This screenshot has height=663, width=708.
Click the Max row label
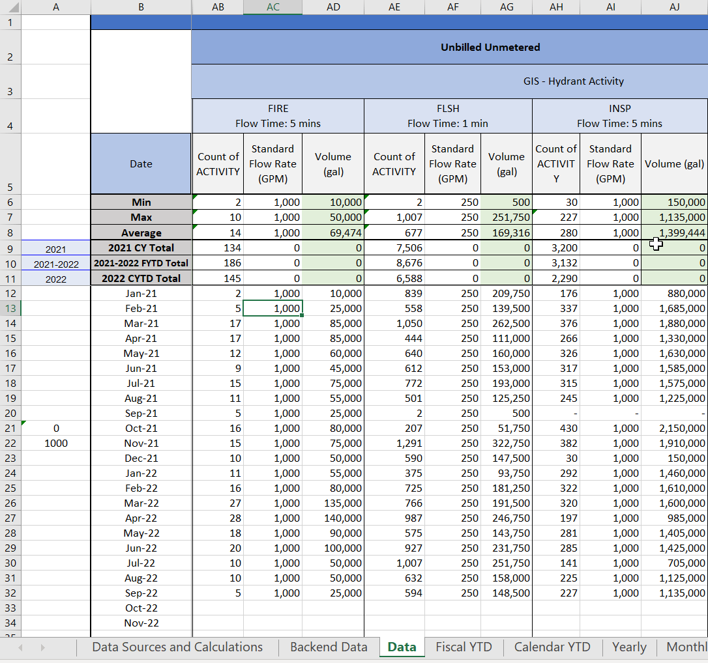(141, 218)
